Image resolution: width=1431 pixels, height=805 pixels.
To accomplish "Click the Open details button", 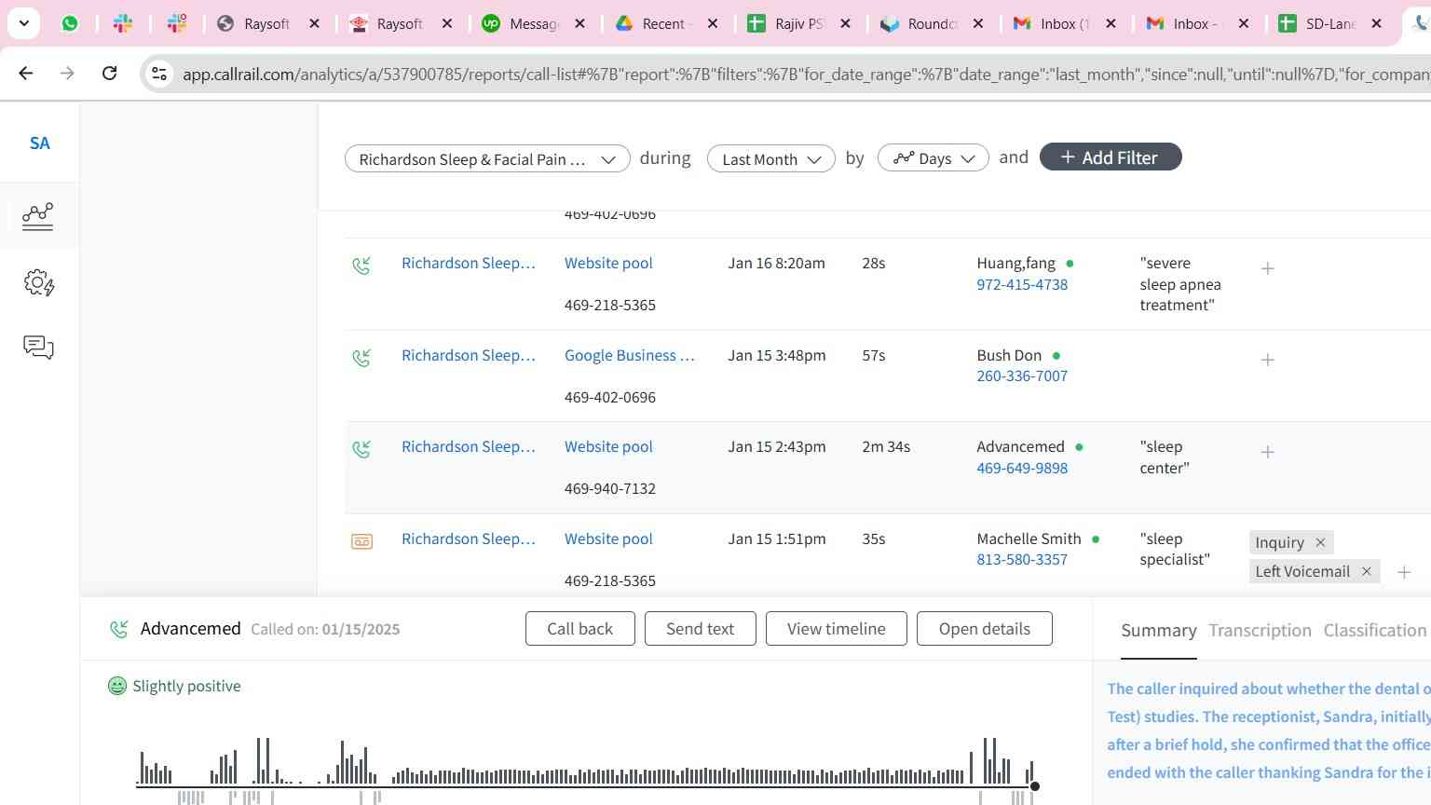I will click(x=985, y=629).
